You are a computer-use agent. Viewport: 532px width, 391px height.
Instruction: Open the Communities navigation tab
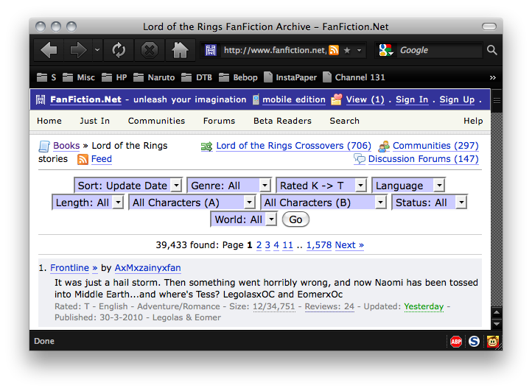pos(156,121)
